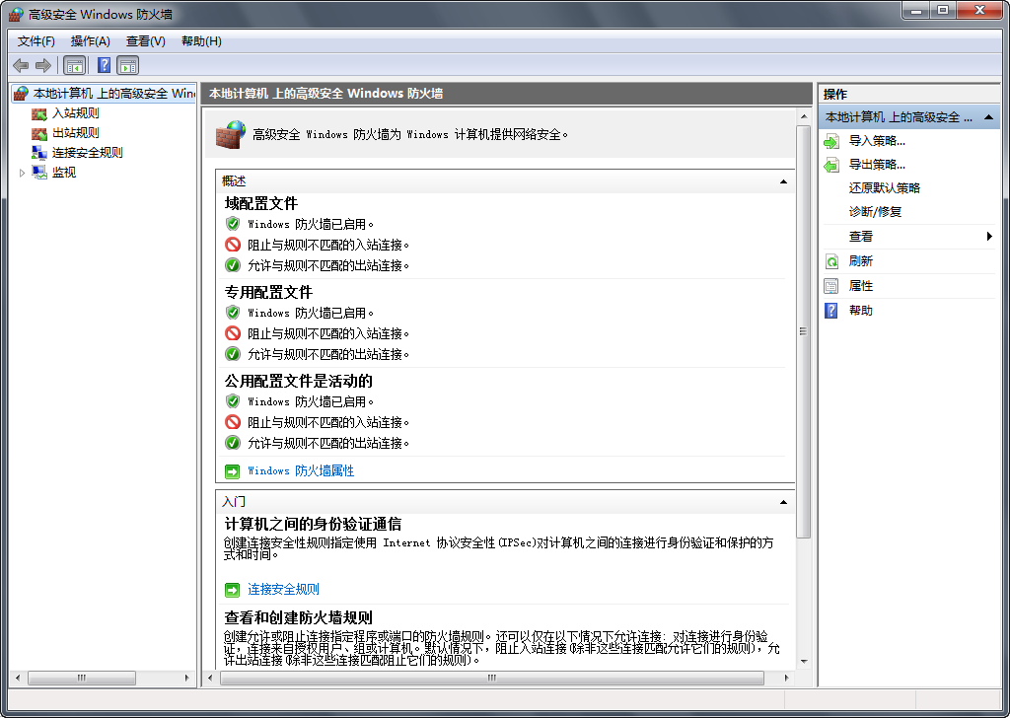Screen dimensions: 1010x718
Task: Select 入站规则 in the tree
Action: click(x=75, y=113)
